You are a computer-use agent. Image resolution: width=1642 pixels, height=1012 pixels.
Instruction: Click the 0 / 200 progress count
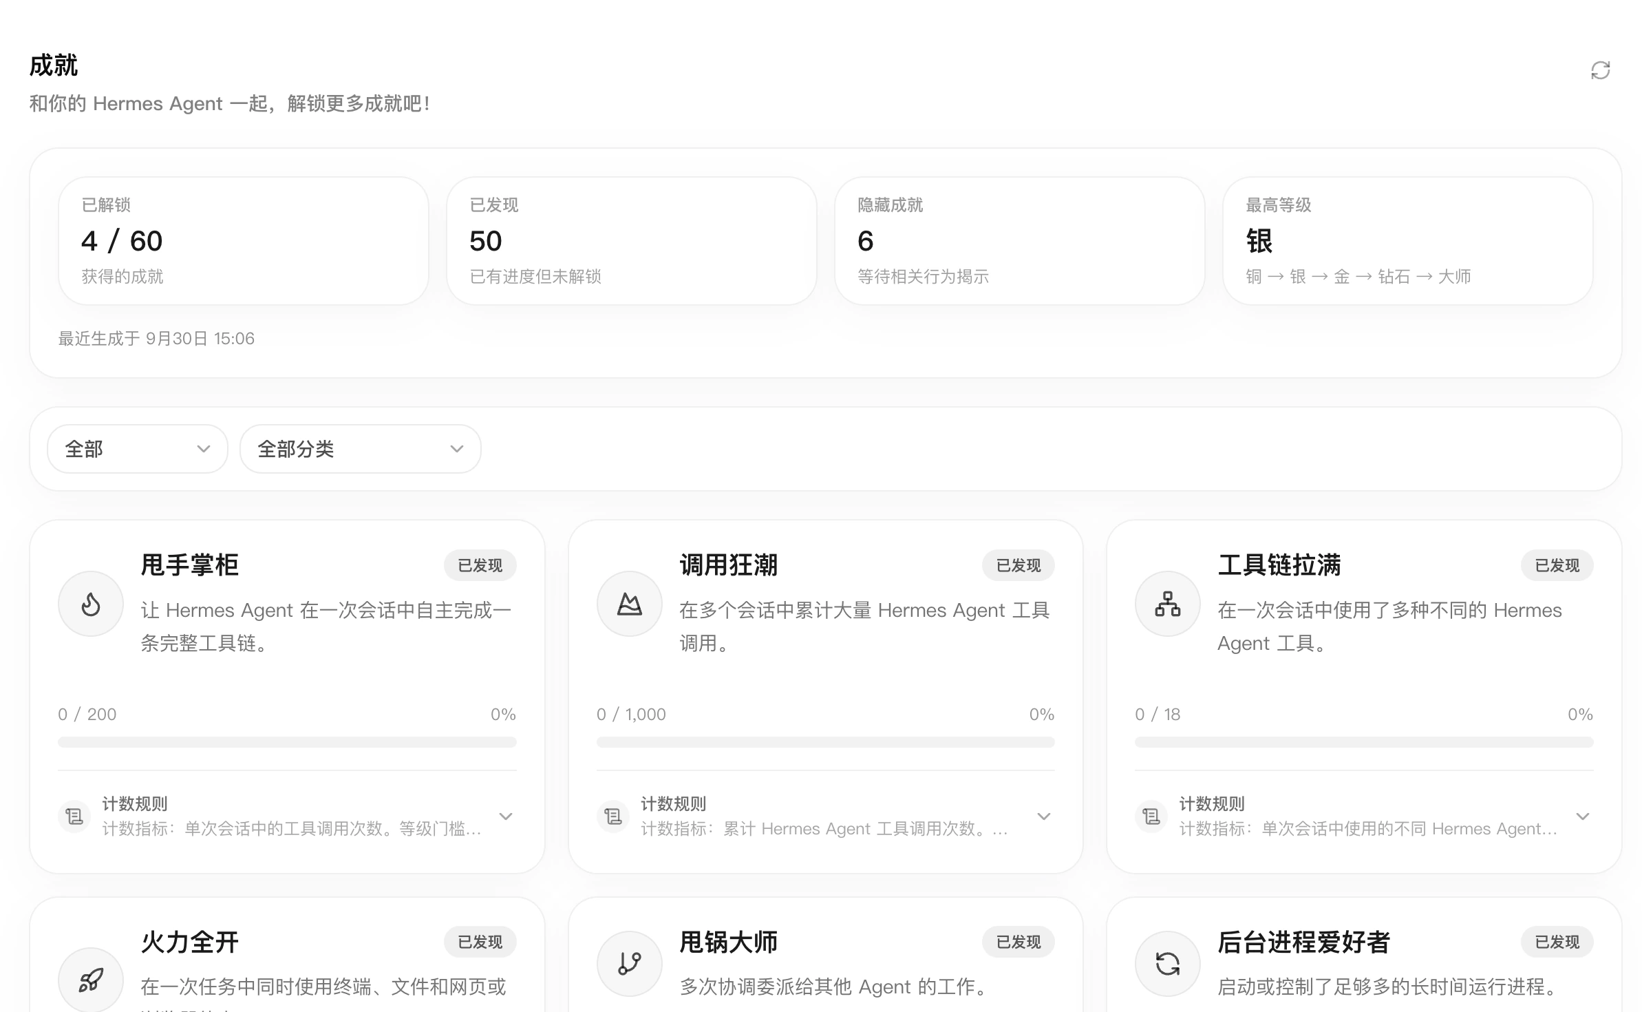(x=87, y=715)
